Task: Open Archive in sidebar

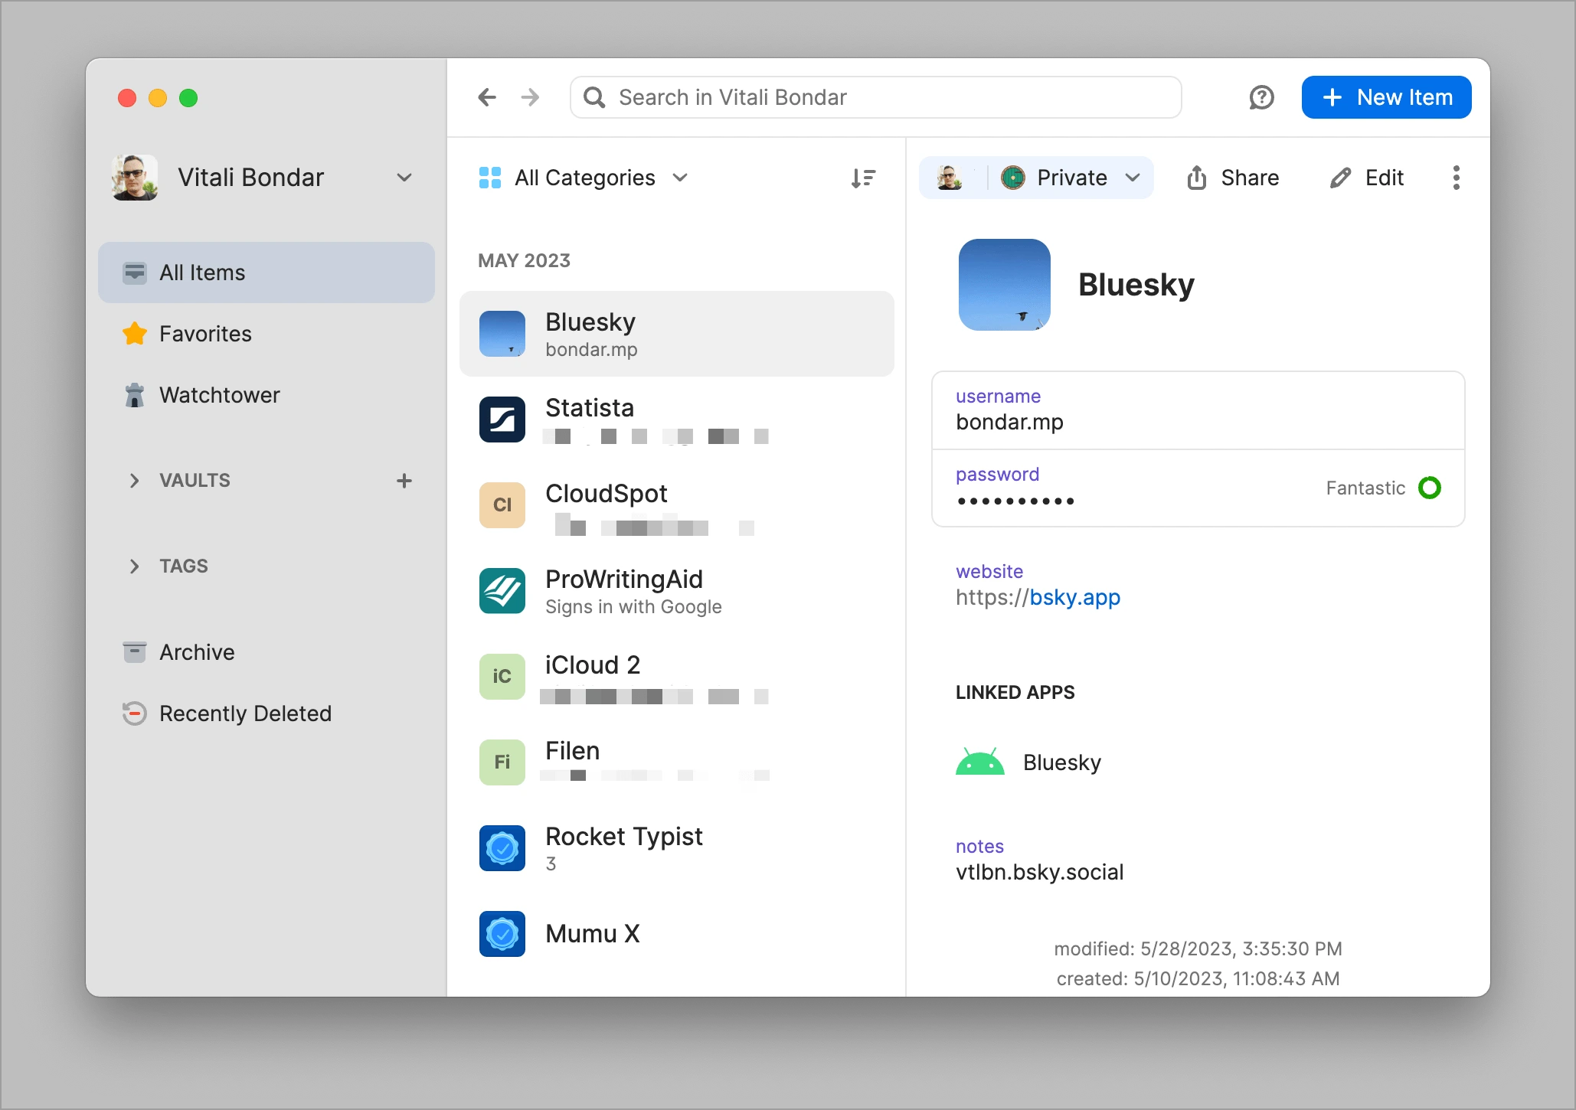Action: pyautogui.click(x=266, y=652)
